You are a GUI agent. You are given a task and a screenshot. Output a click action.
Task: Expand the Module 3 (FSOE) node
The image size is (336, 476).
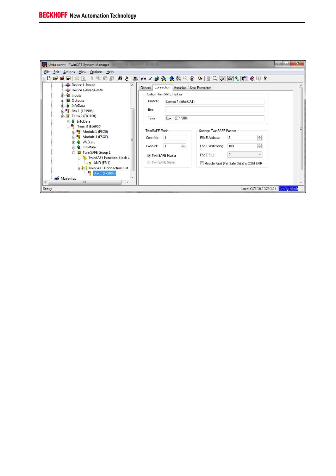(74, 137)
